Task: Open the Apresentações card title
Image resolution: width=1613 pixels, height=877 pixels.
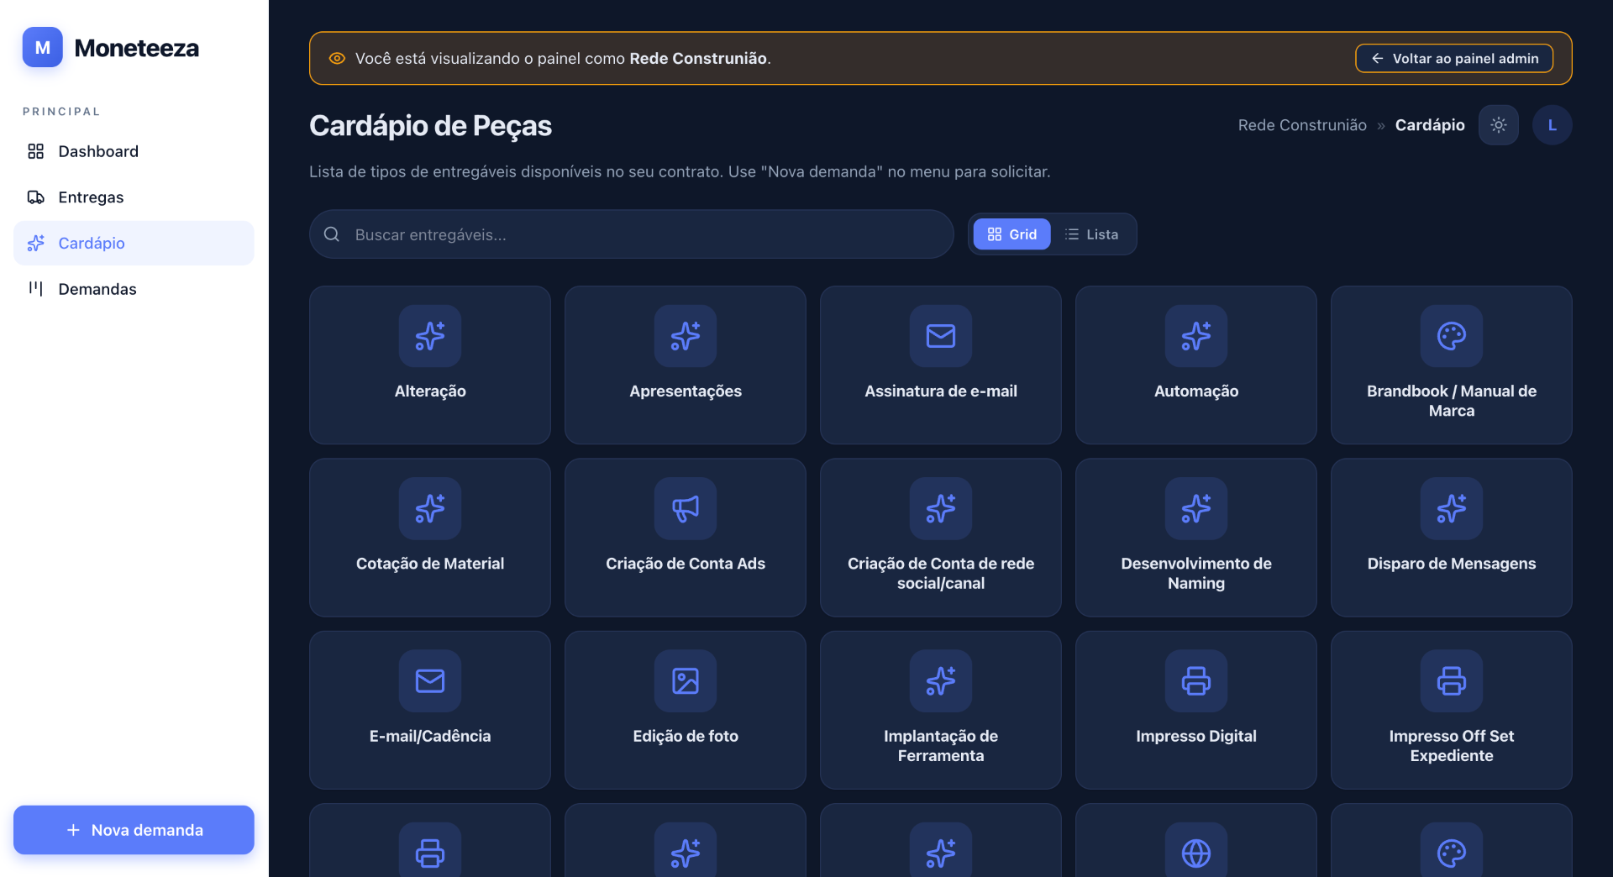Action: tap(686, 391)
